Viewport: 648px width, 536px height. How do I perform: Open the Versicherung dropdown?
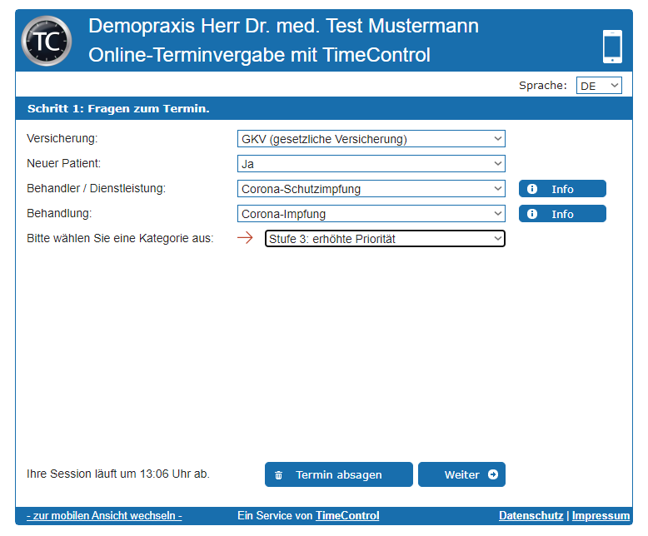coord(371,139)
